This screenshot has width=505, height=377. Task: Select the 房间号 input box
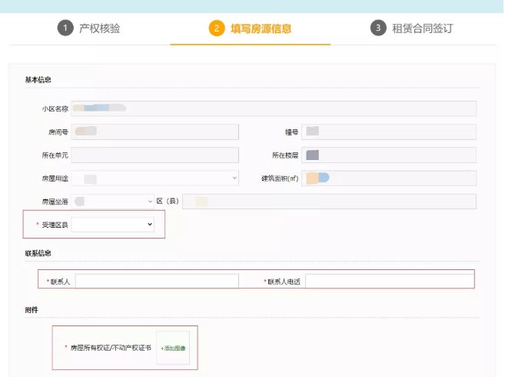pyautogui.click(x=154, y=132)
